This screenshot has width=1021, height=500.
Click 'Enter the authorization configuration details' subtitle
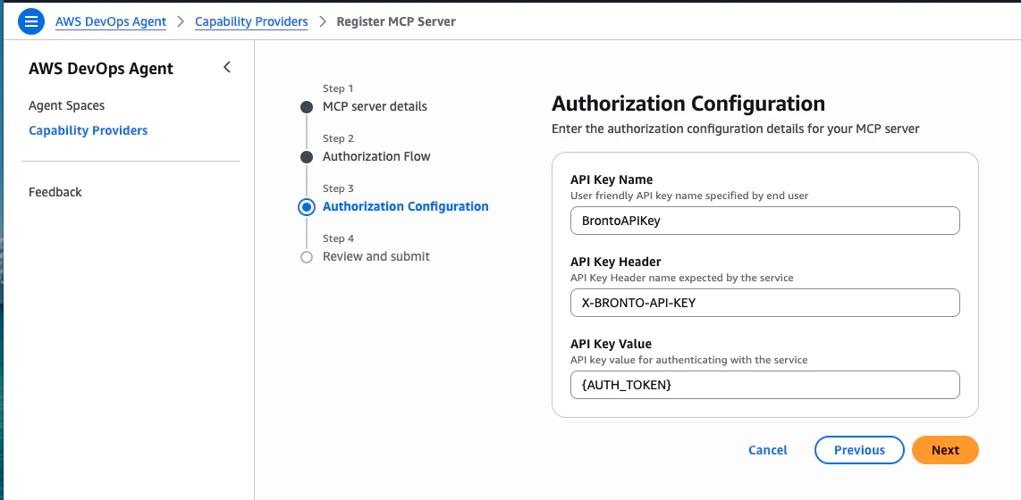pos(735,129)
